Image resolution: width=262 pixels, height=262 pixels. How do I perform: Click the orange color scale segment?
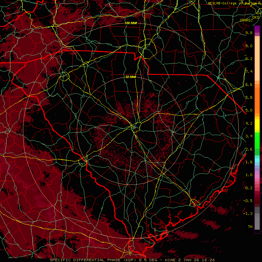click(x=257, y=101)
